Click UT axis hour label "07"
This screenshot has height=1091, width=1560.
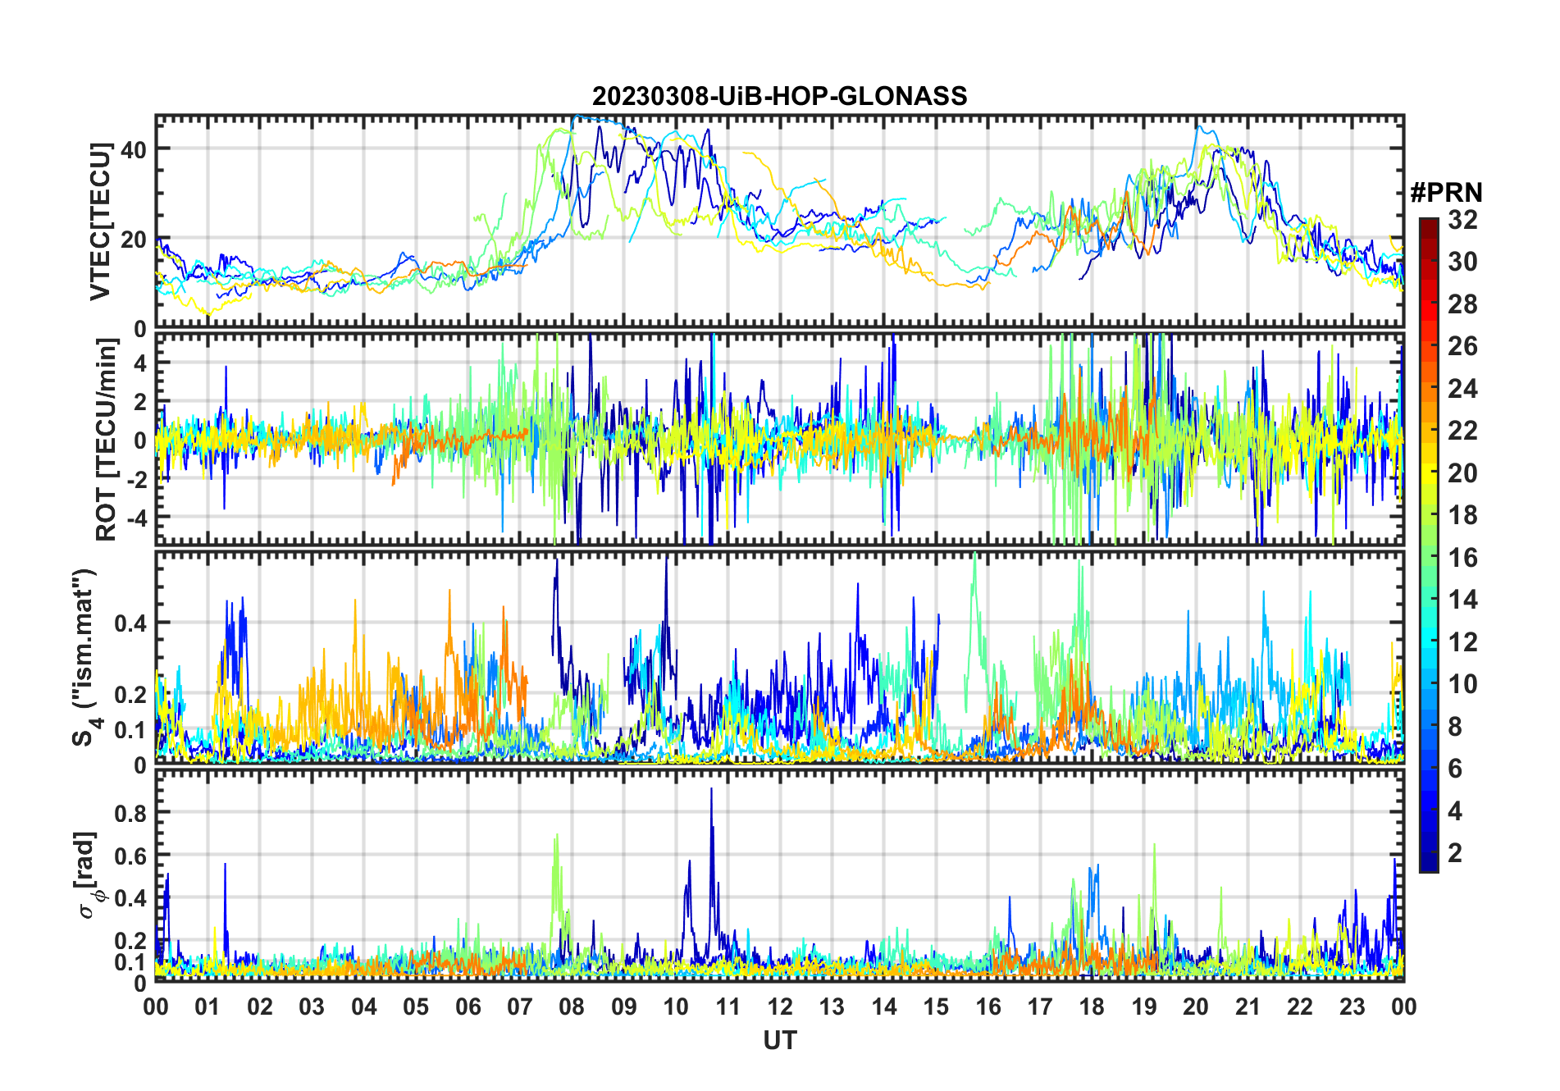(x=520, y=1007)
